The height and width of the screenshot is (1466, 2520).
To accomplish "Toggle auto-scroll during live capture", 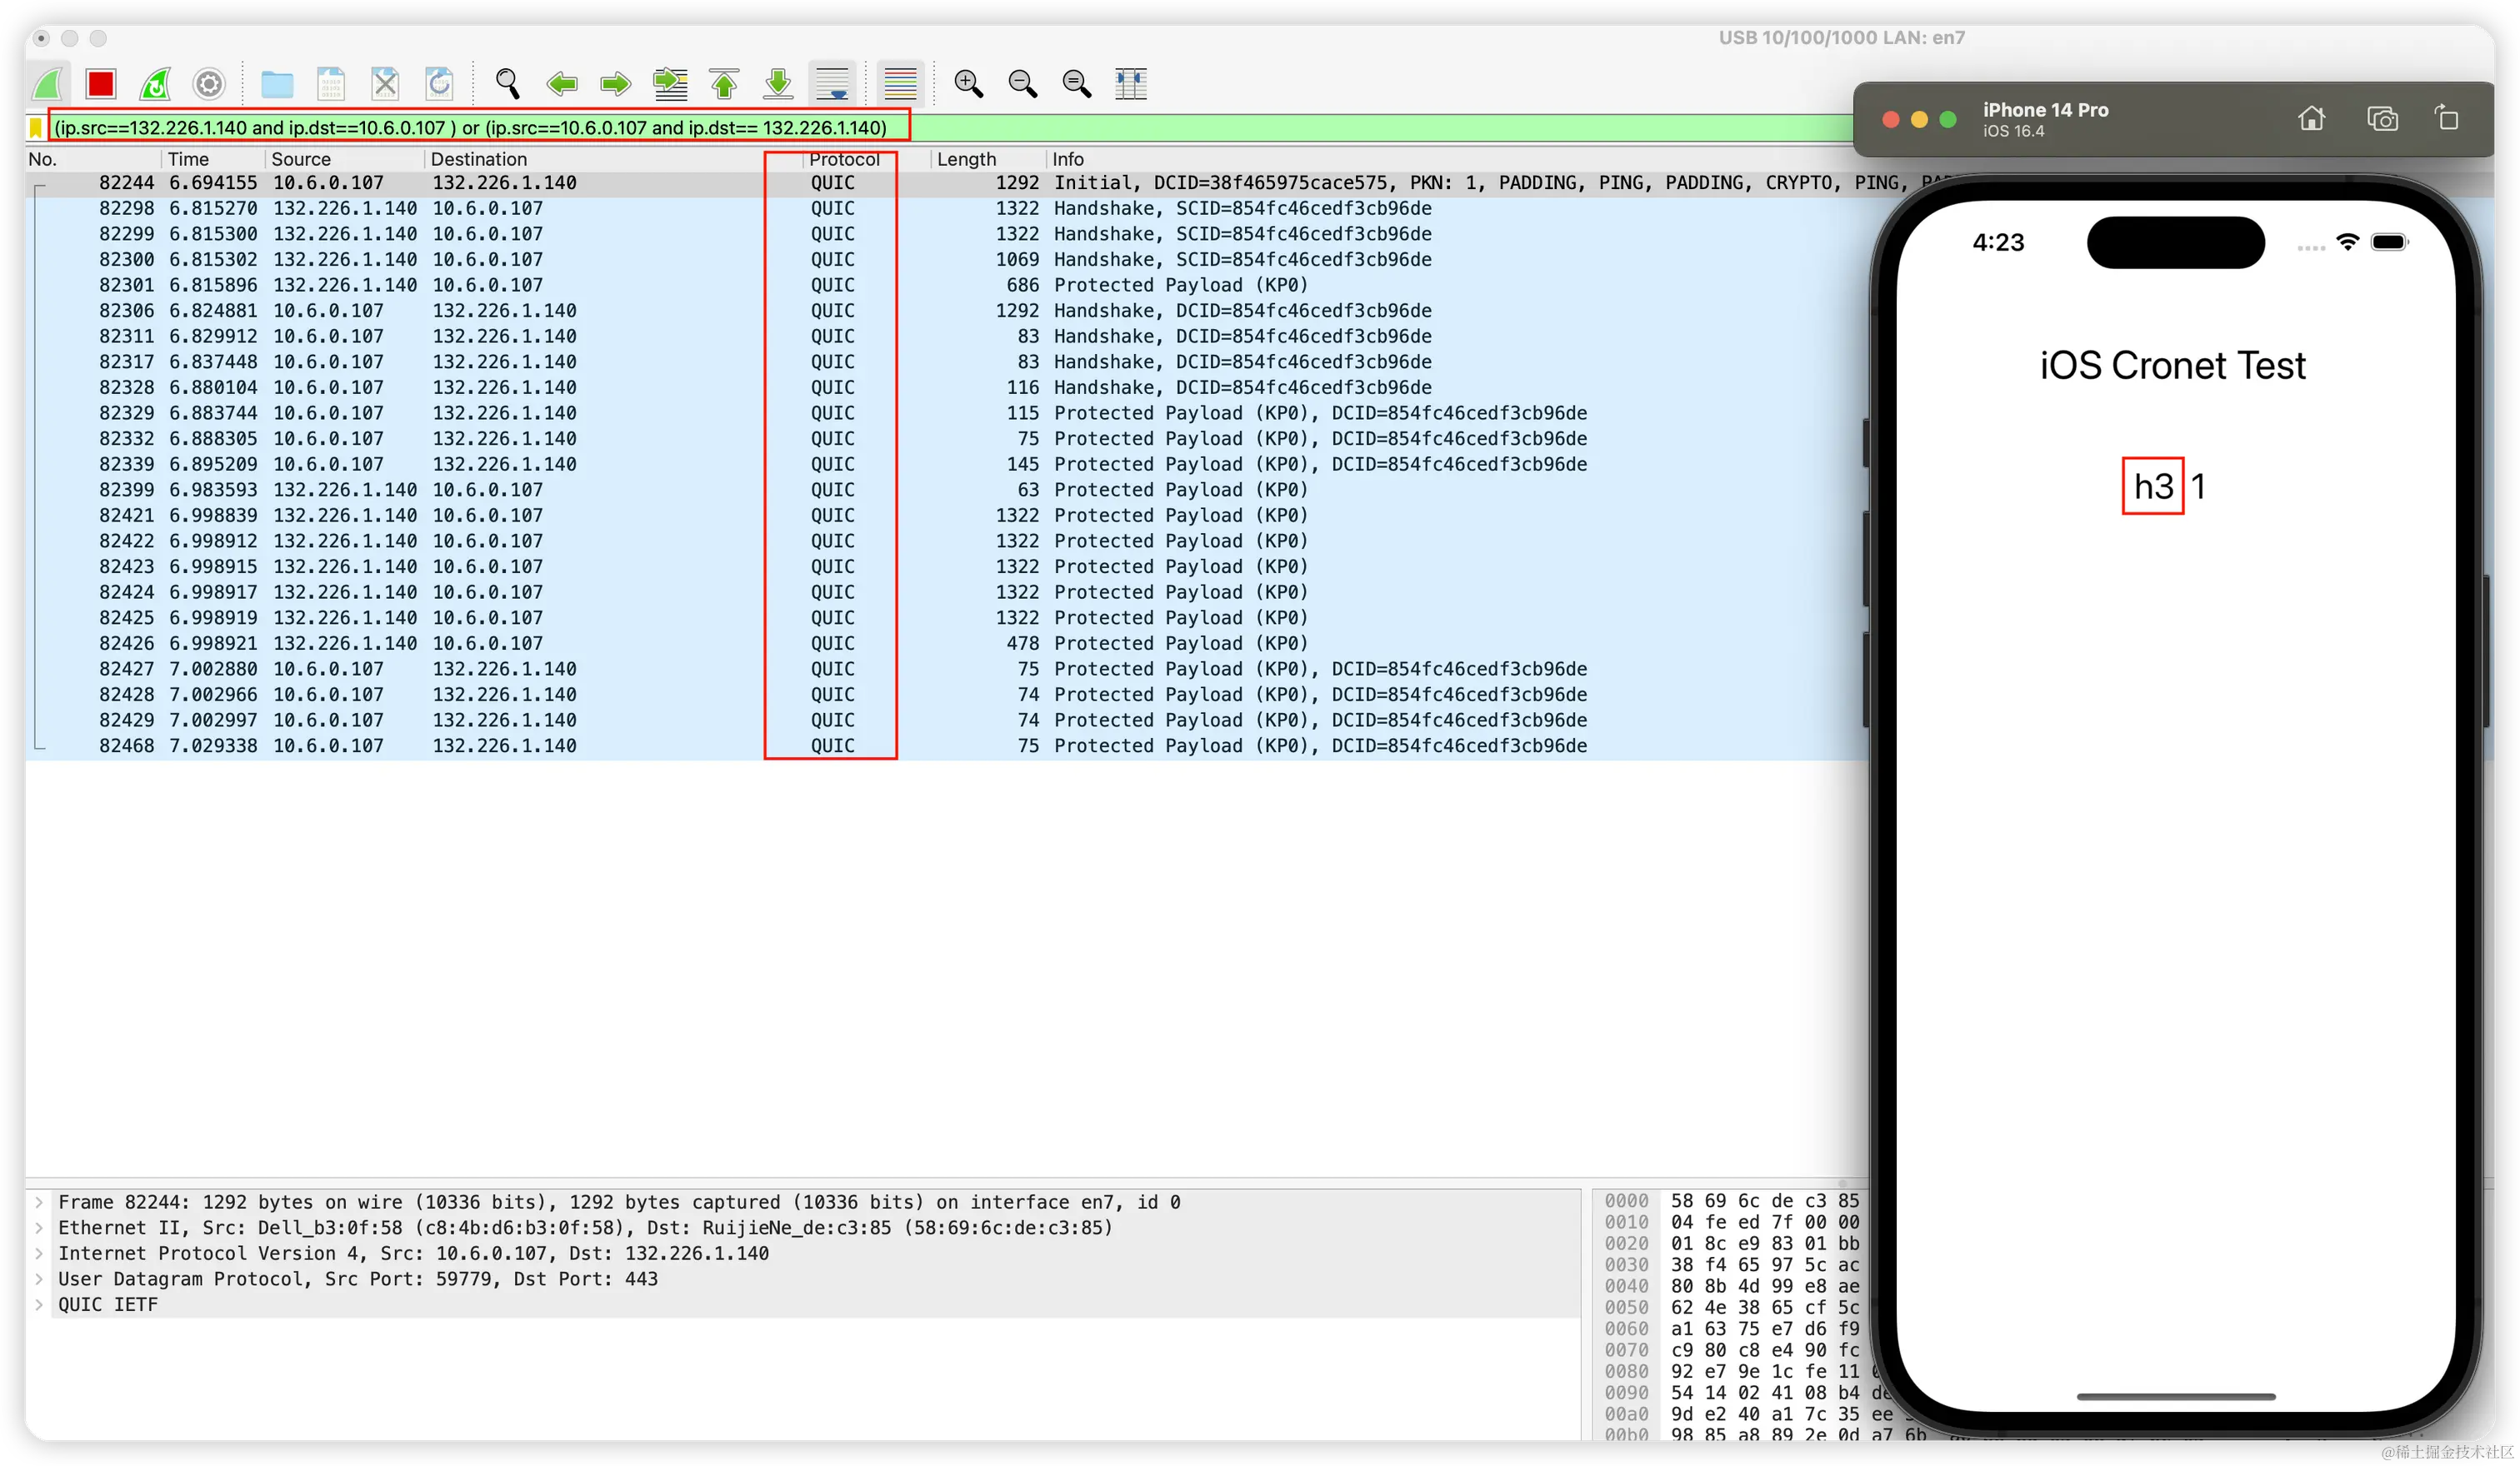I will 832,83.
